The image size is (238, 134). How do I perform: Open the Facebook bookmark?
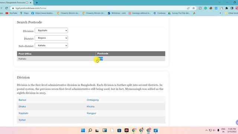[x=43, y=13]
